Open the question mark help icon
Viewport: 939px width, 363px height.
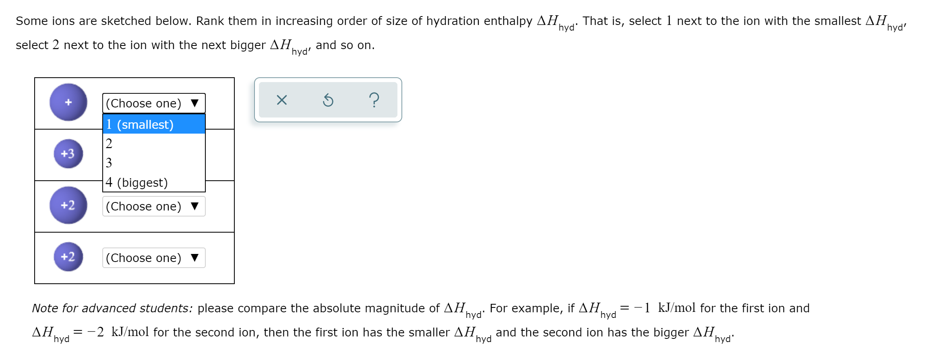(374, 100)
